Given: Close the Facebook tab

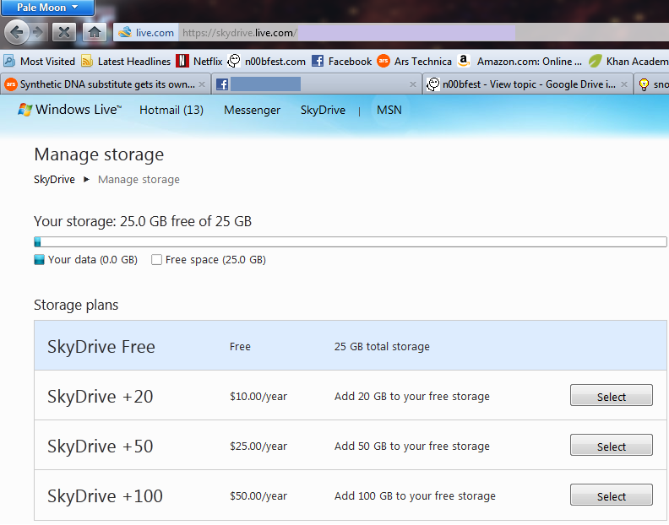Looking at the screenshot, I should pyautogui.click(x=413, y=84).
